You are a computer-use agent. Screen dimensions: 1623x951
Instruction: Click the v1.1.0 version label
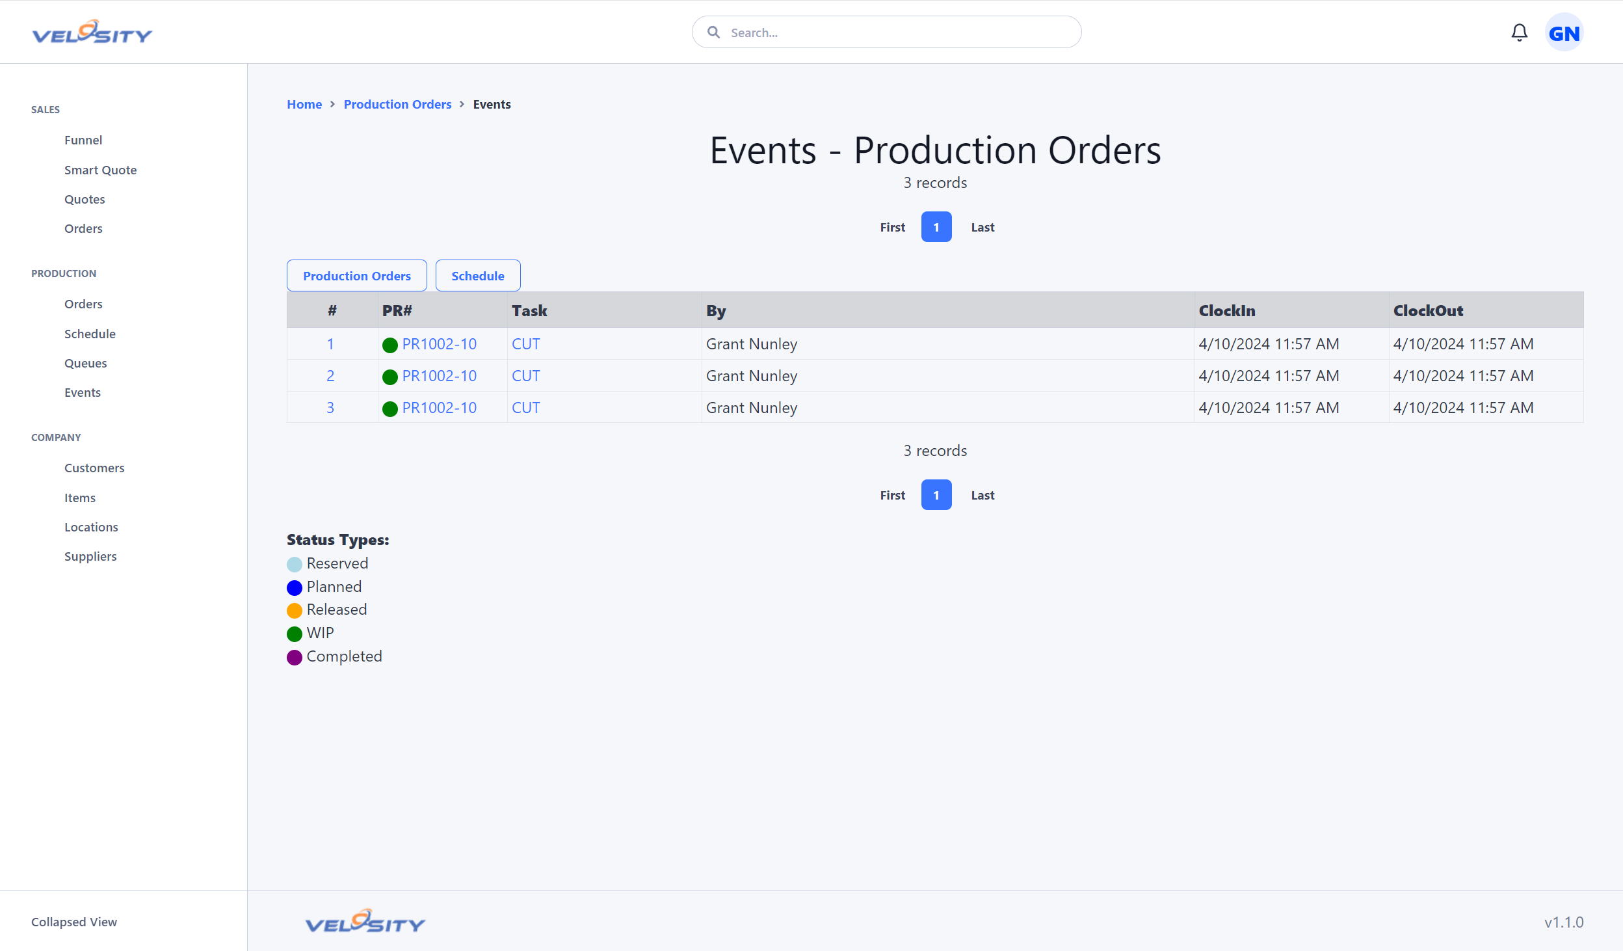[x=1564, y=922]
